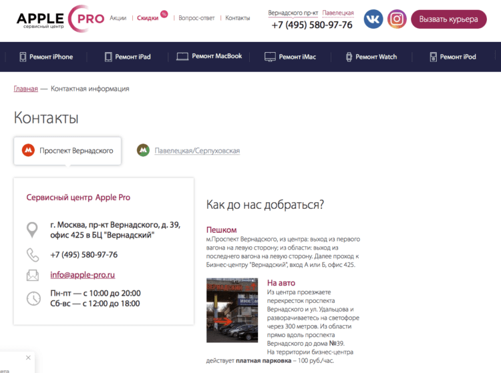The height and width of the screenshot is (373, 501).
Task: Click the Как до нас добраться? heading
Action: coord(265,205)
